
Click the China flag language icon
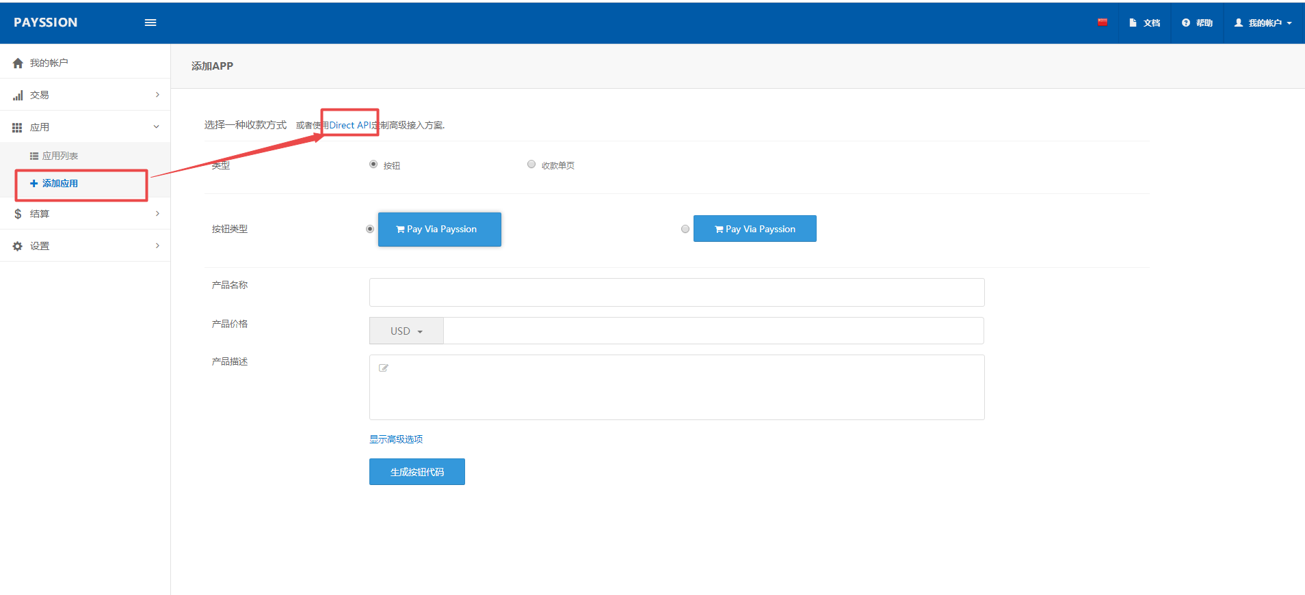click(x=1103, y=23)
